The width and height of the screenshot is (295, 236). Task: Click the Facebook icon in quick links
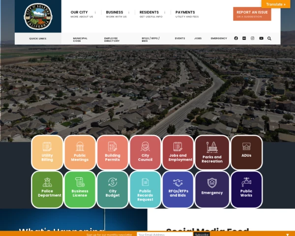236,38
